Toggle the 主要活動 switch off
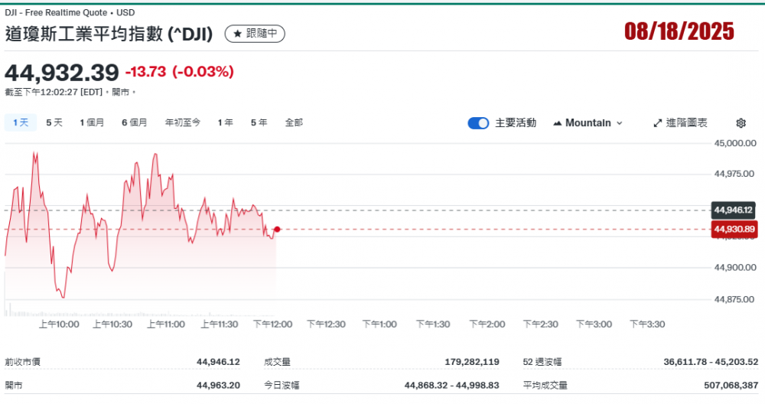The image size is (765, 404). 478,123
